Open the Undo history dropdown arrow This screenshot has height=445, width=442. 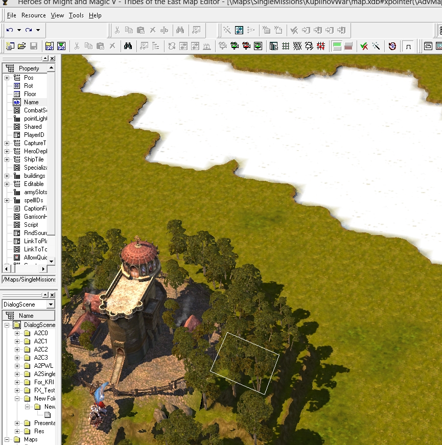[19, 30]
